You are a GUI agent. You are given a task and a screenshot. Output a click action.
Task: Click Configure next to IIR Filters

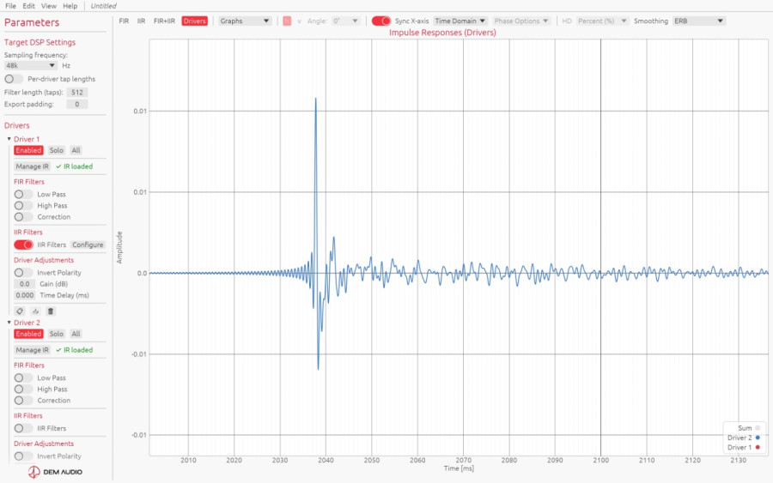point(88,245)
